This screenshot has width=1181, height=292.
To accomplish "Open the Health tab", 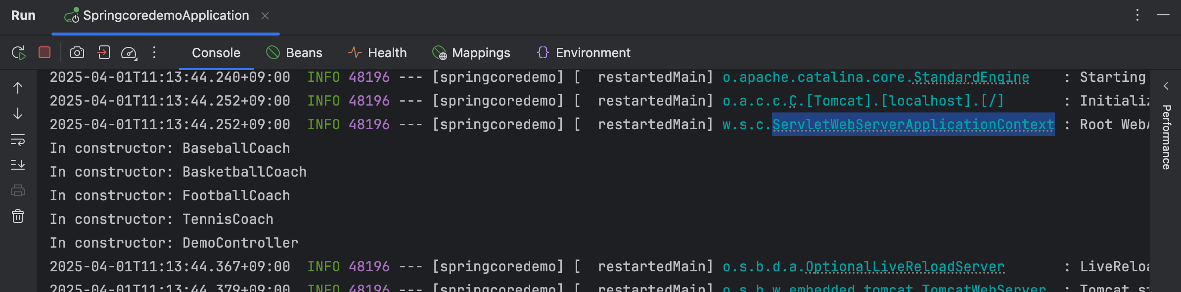I will 377,53.
